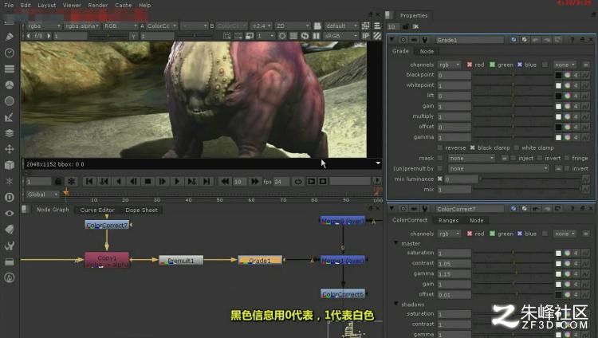Switch to the Curve Editor tab
Image resolution: width=598 pixels, height=338 pixels.
[97, 210]
